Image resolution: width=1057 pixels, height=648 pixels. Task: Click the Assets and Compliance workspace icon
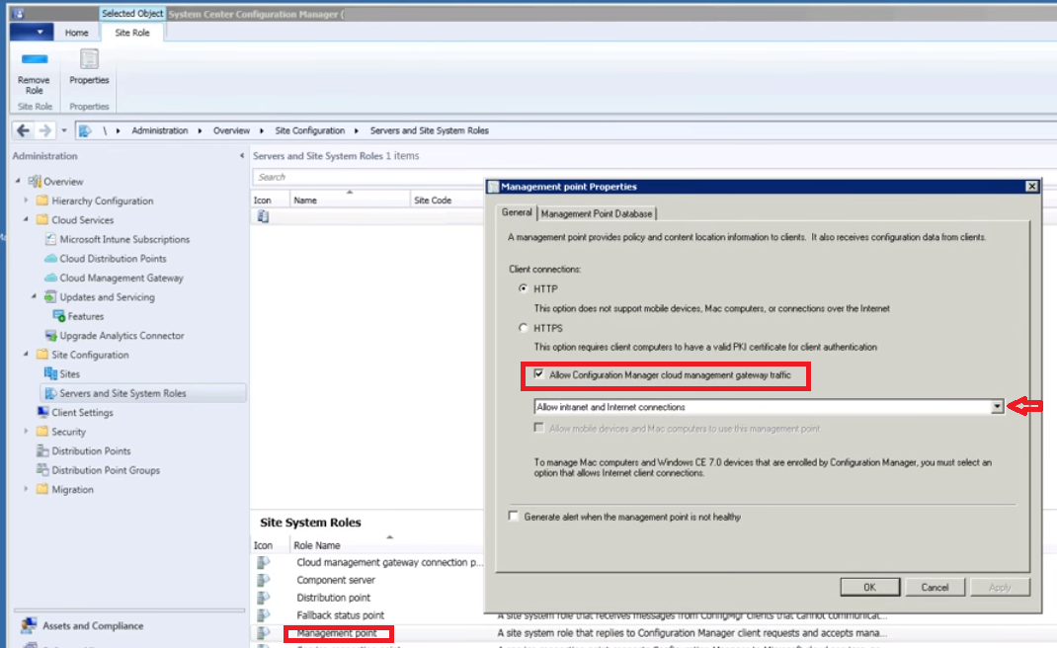pyautogui.click(x=29, y=625)
